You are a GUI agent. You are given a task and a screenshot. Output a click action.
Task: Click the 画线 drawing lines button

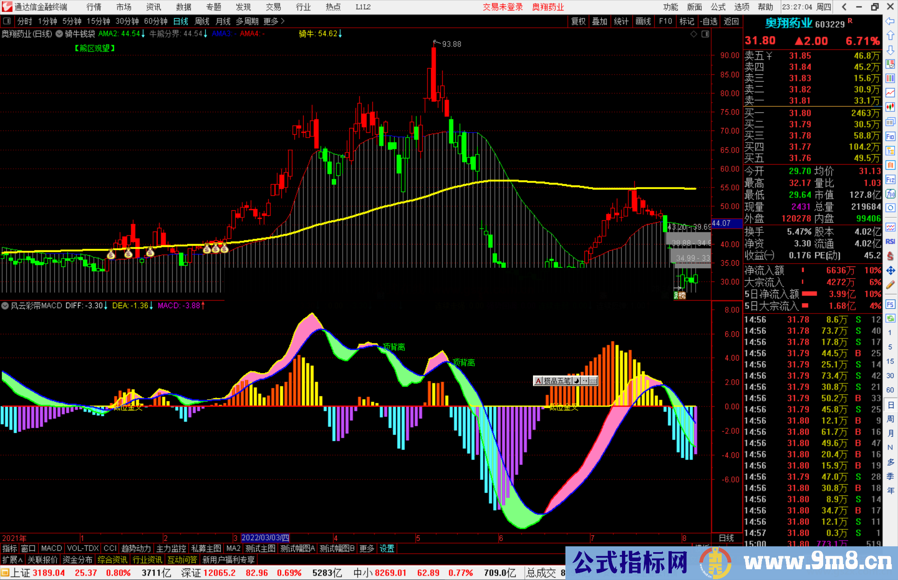point(644,21)
